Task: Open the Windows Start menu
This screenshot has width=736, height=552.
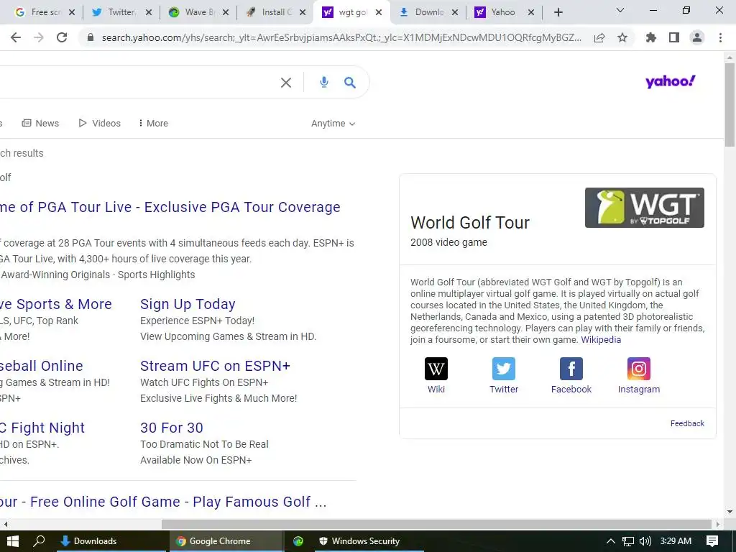Action: coord(13,541)
